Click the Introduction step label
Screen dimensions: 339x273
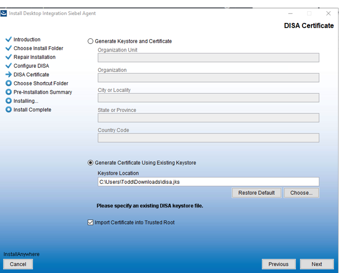[x=27, y=39]
